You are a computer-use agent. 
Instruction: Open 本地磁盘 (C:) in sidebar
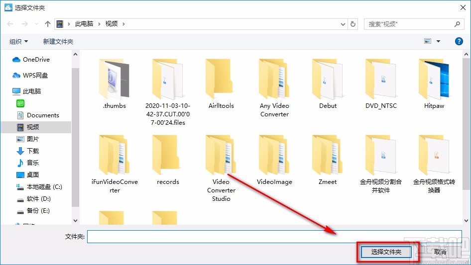click(x=39, y=187)
